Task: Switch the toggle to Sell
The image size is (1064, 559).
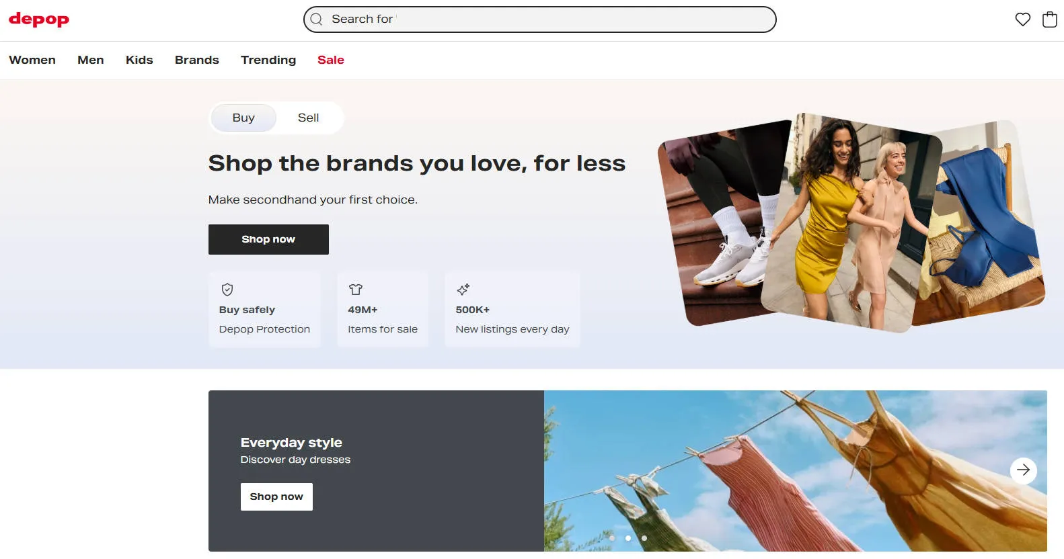Action: click(x=309, y=118)
